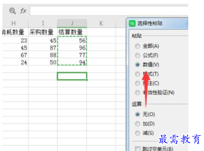The image size is (204, 151).
Task: Click the zoom magnifier icon beside fx
Action: point(12,11)
